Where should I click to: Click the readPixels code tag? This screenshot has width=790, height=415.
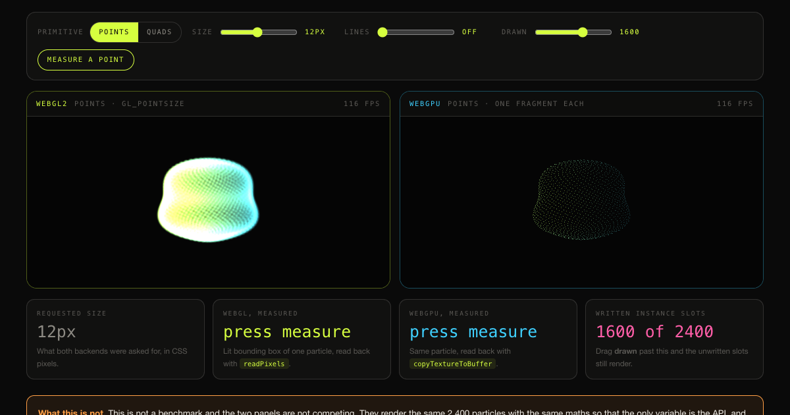pos(264,364)
